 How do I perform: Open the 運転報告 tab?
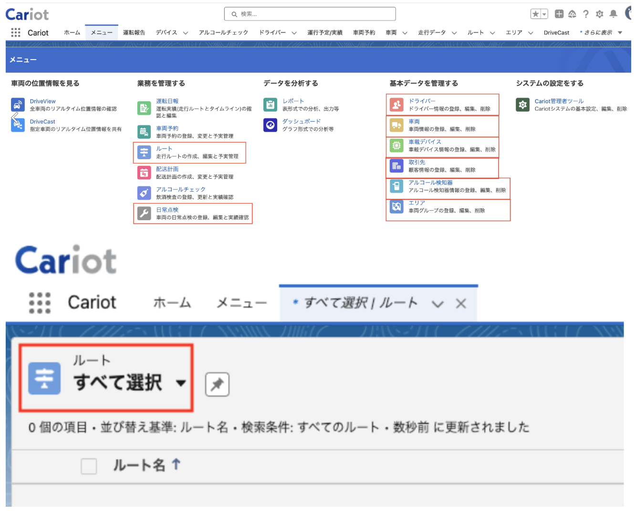coord(134,32)
